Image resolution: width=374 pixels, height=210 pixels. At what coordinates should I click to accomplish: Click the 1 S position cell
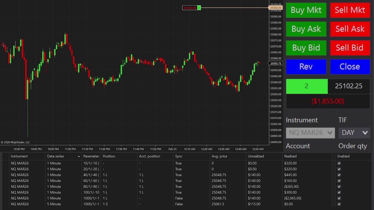[x=119, y=204]
